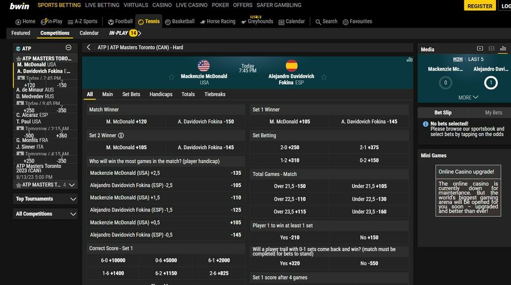Collapse the ATP sidebar section
This screenshot has height=285, width=511.
[68, 48]
